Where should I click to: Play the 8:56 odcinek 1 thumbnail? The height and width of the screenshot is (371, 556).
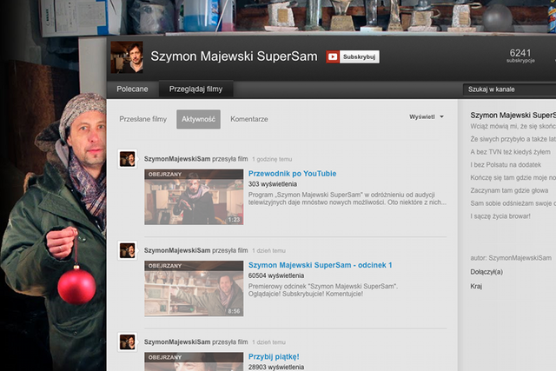[182, 288]
